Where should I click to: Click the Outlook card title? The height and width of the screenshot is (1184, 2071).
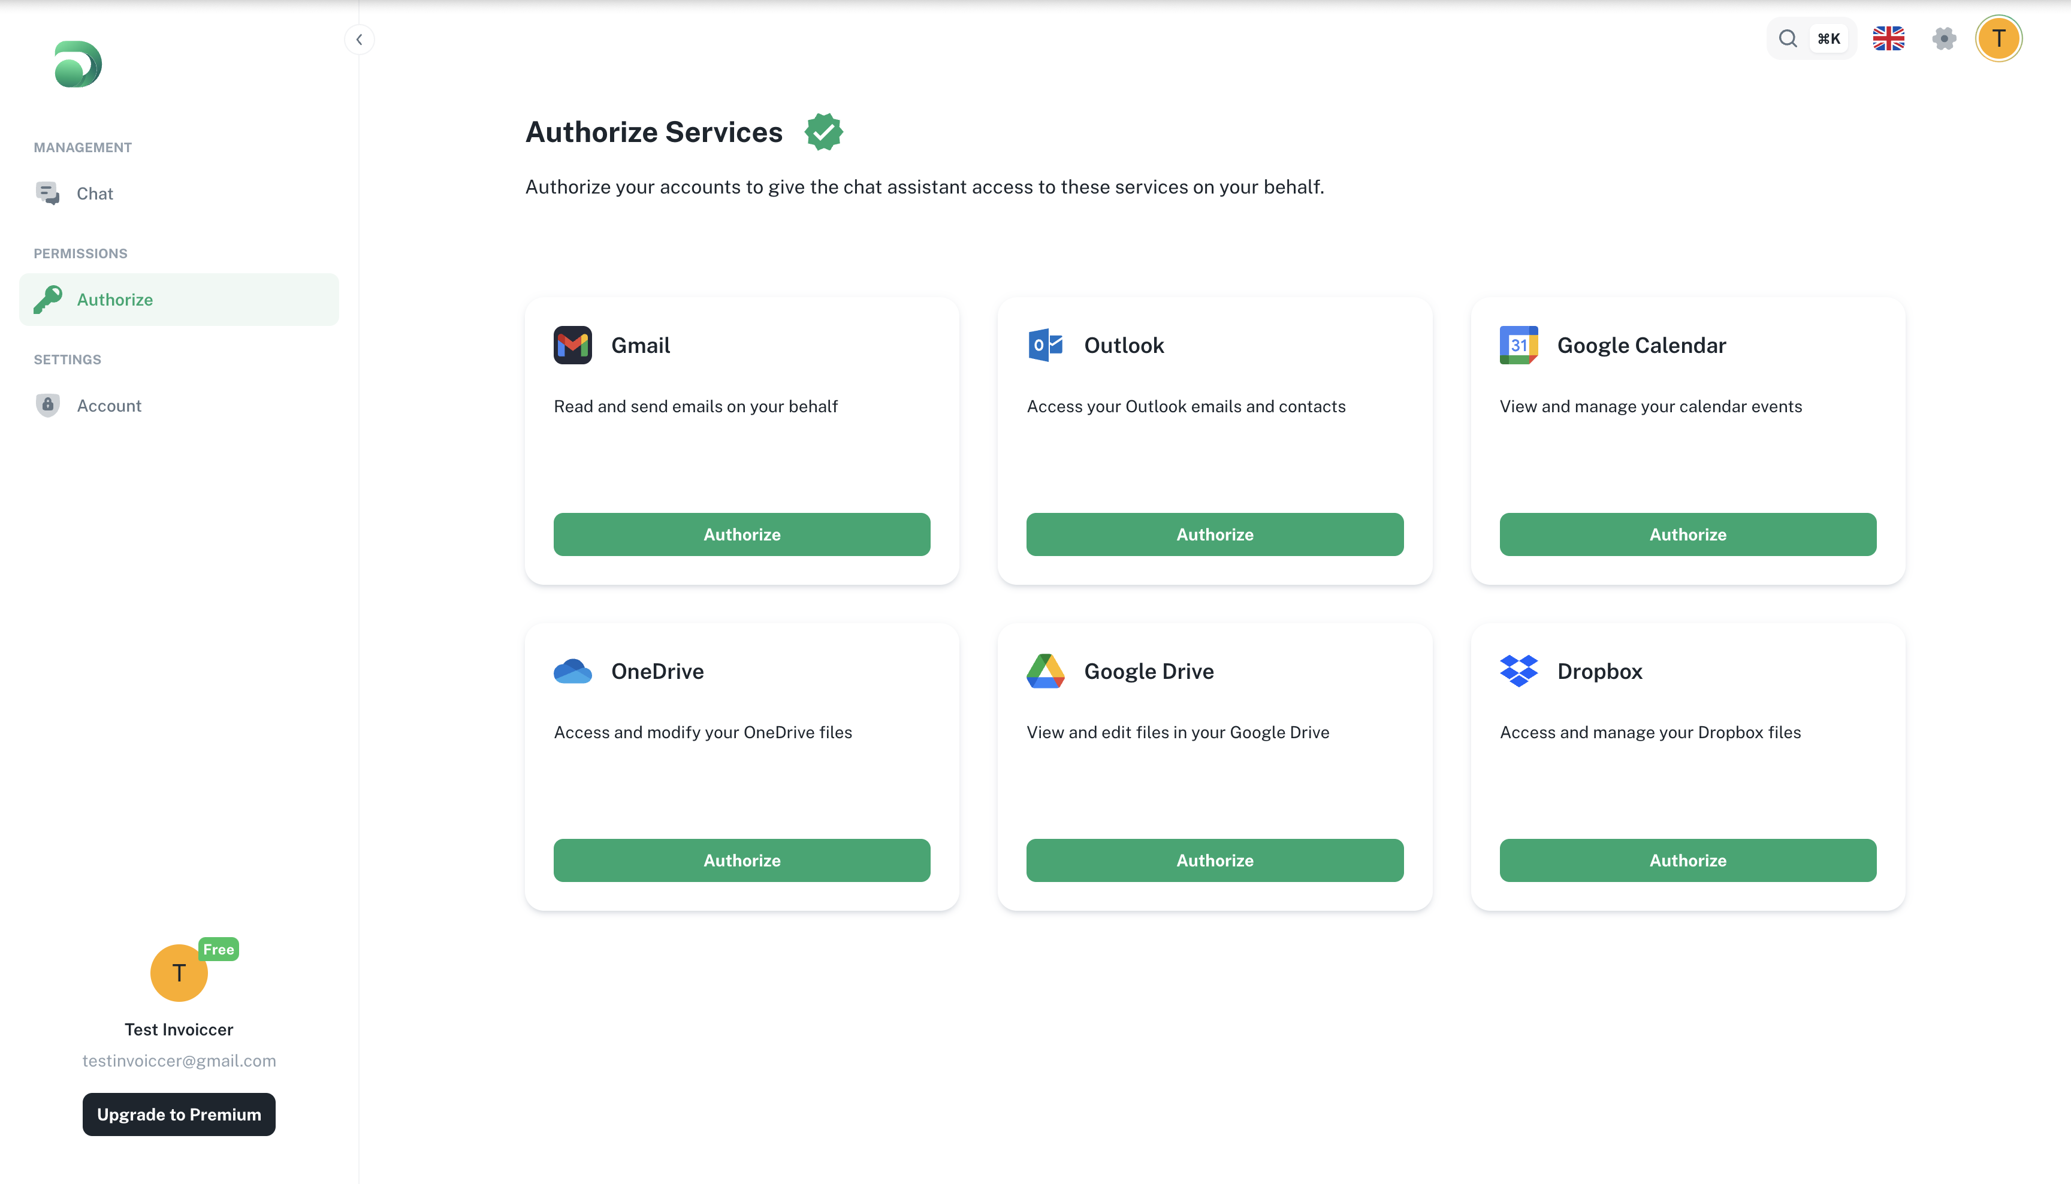(1124, 345)
